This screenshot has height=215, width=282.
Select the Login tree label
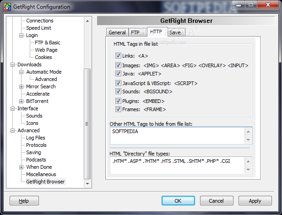[x=32, y=35]
